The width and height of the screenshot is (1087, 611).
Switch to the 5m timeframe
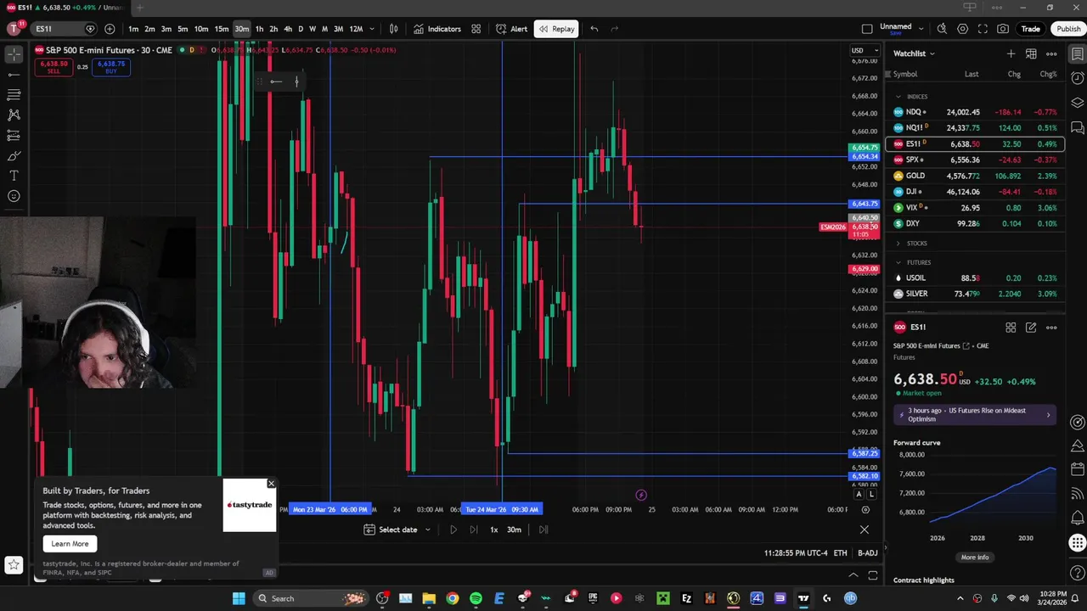(x=183, y=29)
